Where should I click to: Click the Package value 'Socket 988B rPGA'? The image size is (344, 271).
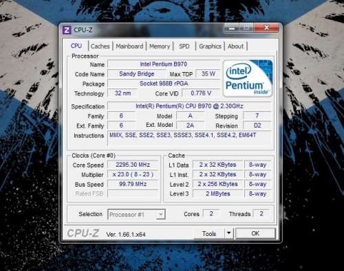(x=164, y=84)
